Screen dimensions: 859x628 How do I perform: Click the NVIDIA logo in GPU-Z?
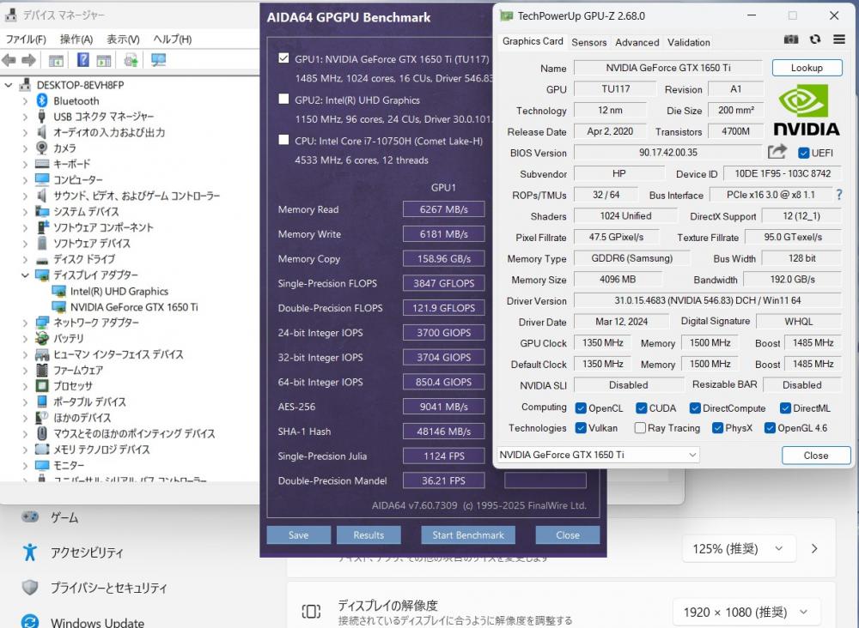tap(806, 111)
